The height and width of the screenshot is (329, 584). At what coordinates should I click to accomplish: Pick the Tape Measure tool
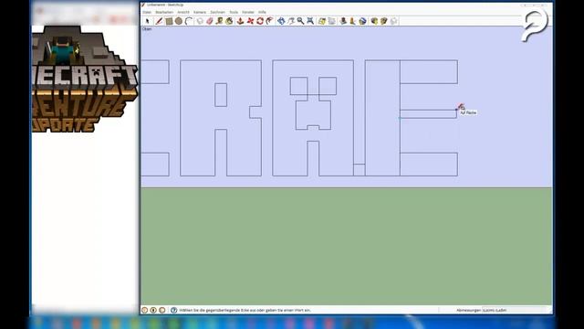[219, 21]
